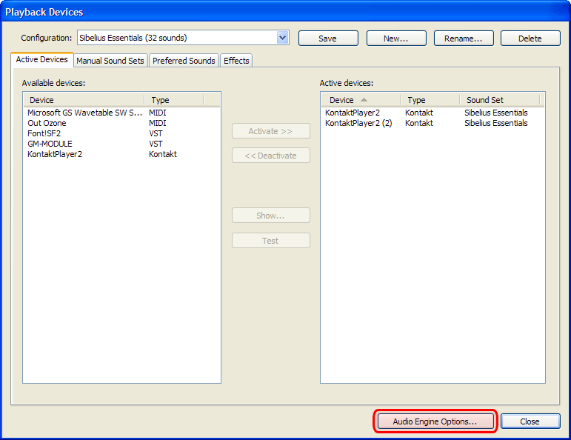571x440 pixels.
Task: Open the Manual Sound Sets tab
Action: pyautogui.click(x=110, y=61)
